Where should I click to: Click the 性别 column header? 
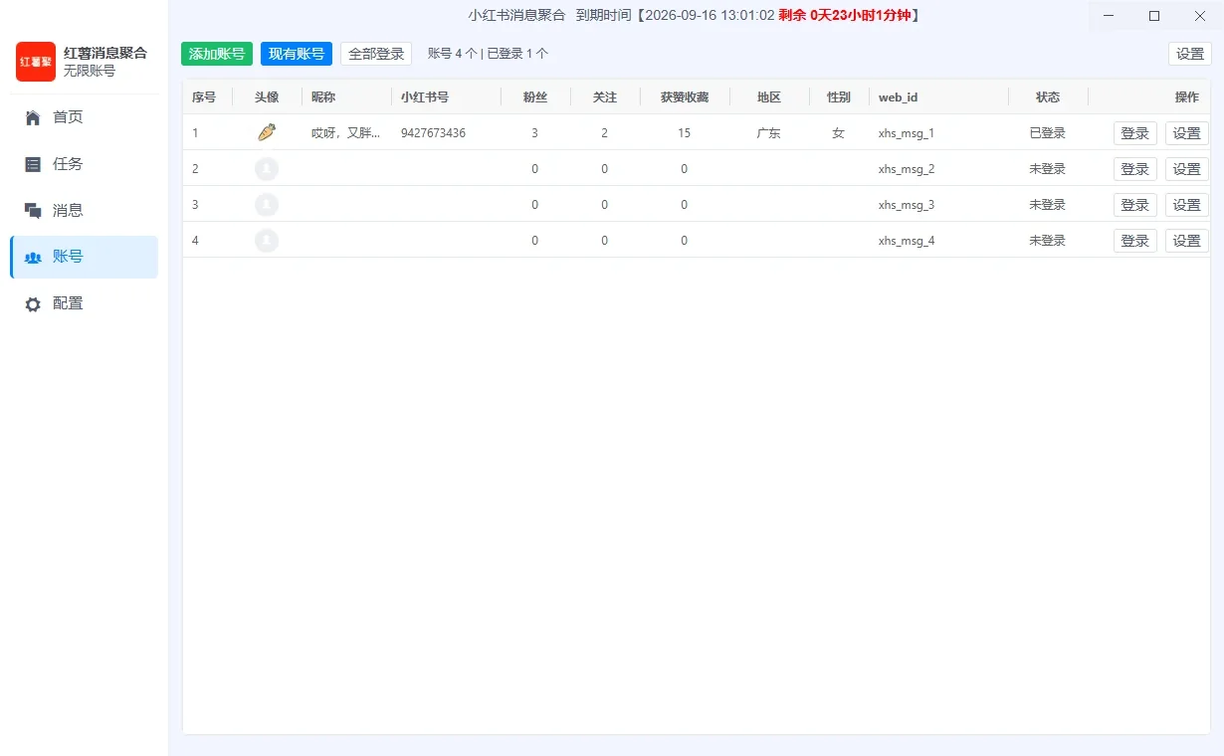tap(839, 97)
